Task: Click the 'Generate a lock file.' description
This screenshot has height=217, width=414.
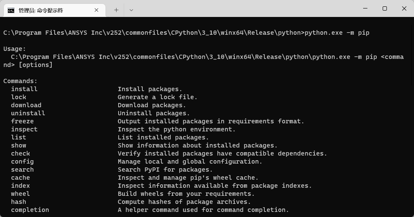Action: [x=157, y=97]
